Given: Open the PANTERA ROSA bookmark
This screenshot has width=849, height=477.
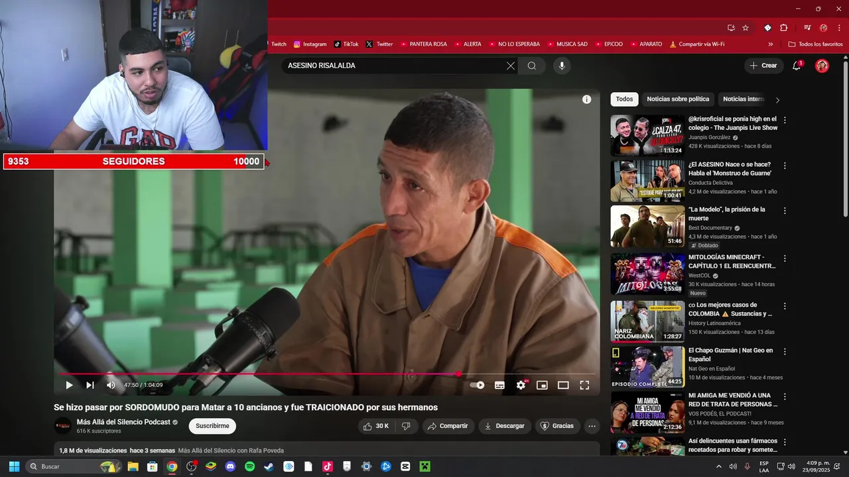Looking at the screenshot, I should tap(423, 44).
